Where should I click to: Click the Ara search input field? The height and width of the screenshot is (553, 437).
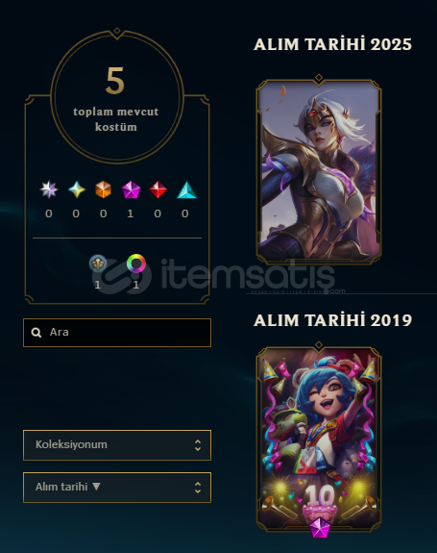pos(117,333)
